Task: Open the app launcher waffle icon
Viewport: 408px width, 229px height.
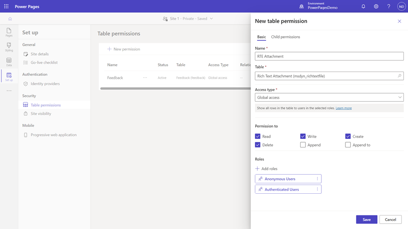Action: (6, 6)
